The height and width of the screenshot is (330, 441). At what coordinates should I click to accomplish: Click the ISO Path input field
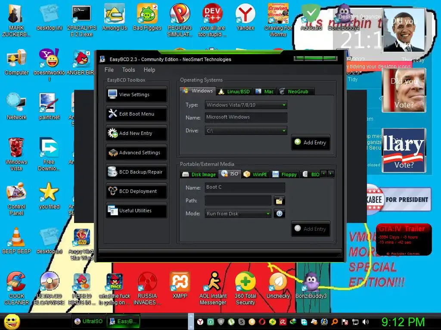click(238, 200)
